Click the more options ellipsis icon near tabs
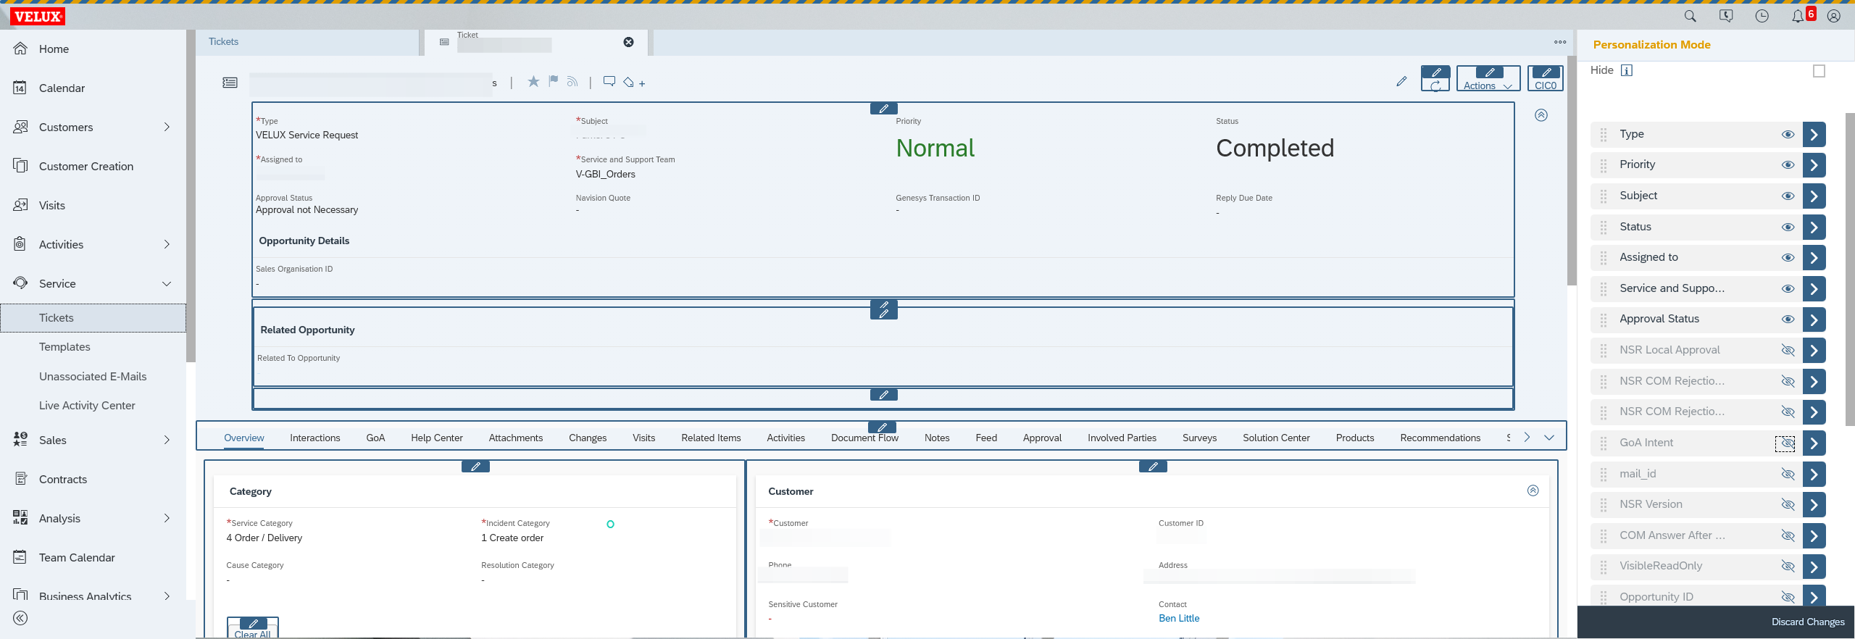Viewport: 1855px width, 639px height. point(1560,42)
